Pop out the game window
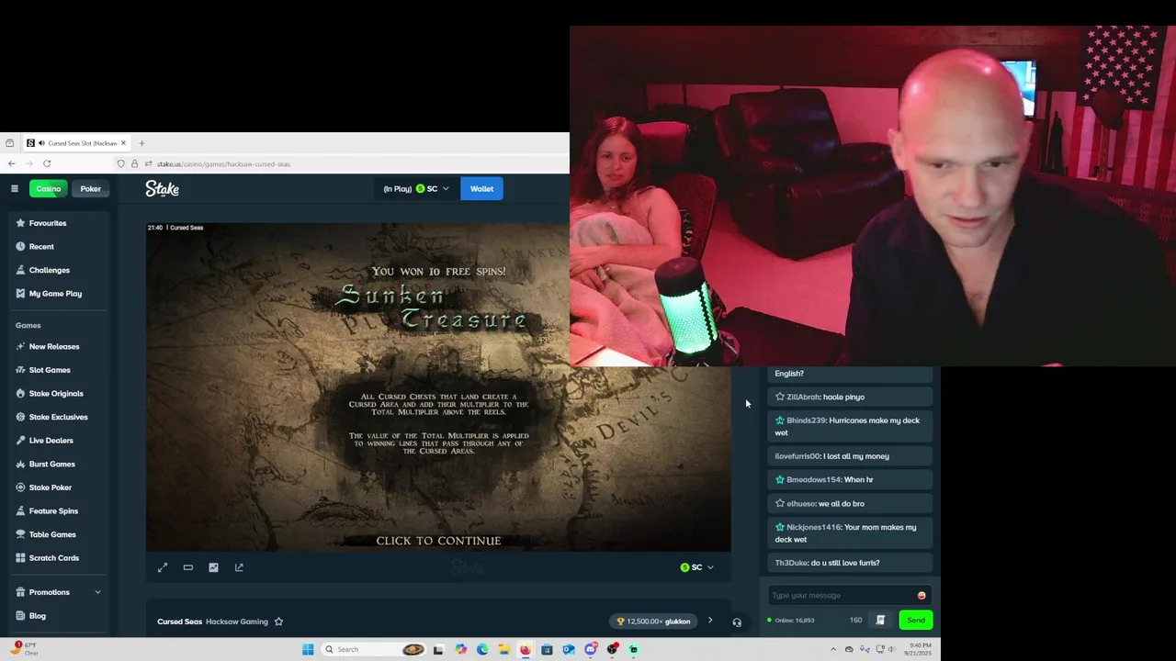This screenshot has height=661, width=1176. (239, 567)
